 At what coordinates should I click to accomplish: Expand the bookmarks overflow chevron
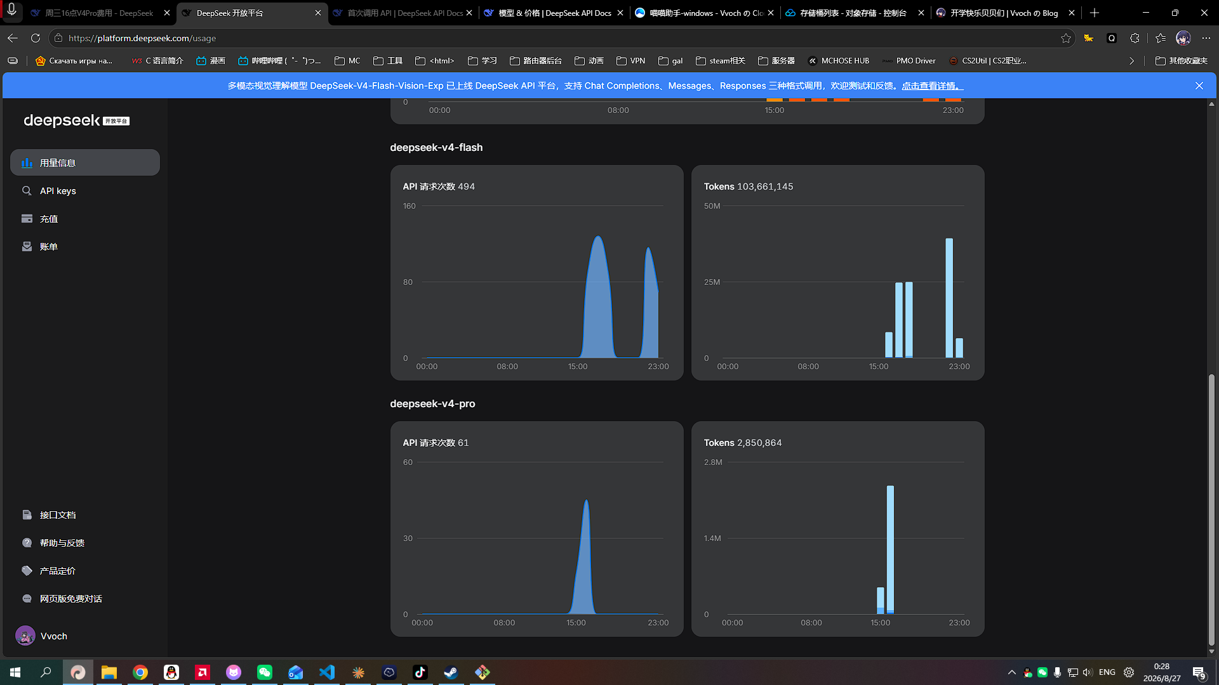tap(1131, 61)
